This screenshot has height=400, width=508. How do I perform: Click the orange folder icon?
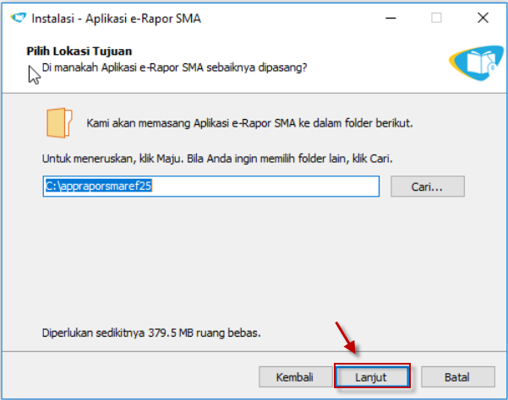coord(59,123)
